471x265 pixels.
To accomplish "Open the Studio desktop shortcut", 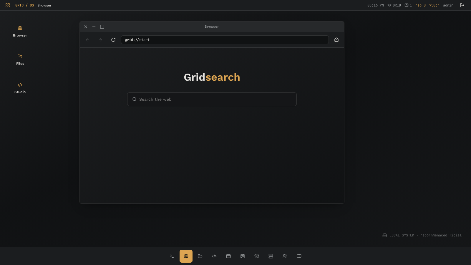I will [x=20, y=88].
